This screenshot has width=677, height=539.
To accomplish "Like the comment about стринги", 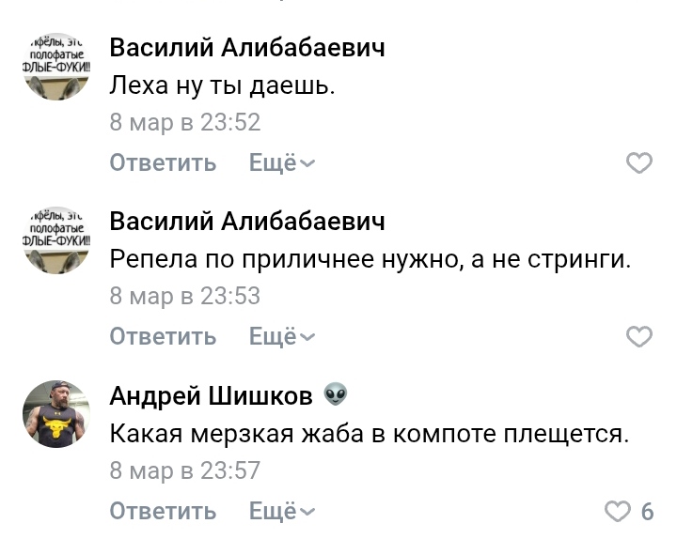I will [x=638, y=337].
